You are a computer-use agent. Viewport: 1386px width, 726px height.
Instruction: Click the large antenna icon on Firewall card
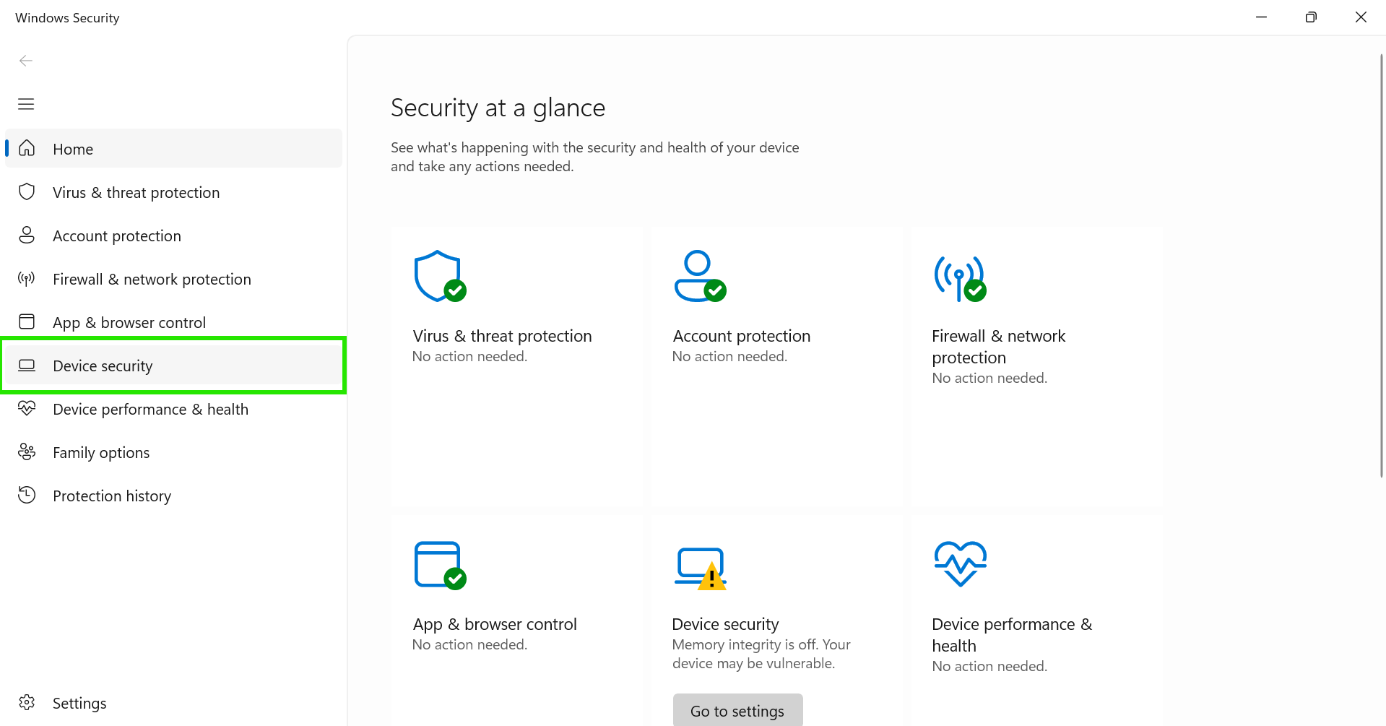click(x=960, y=278)
